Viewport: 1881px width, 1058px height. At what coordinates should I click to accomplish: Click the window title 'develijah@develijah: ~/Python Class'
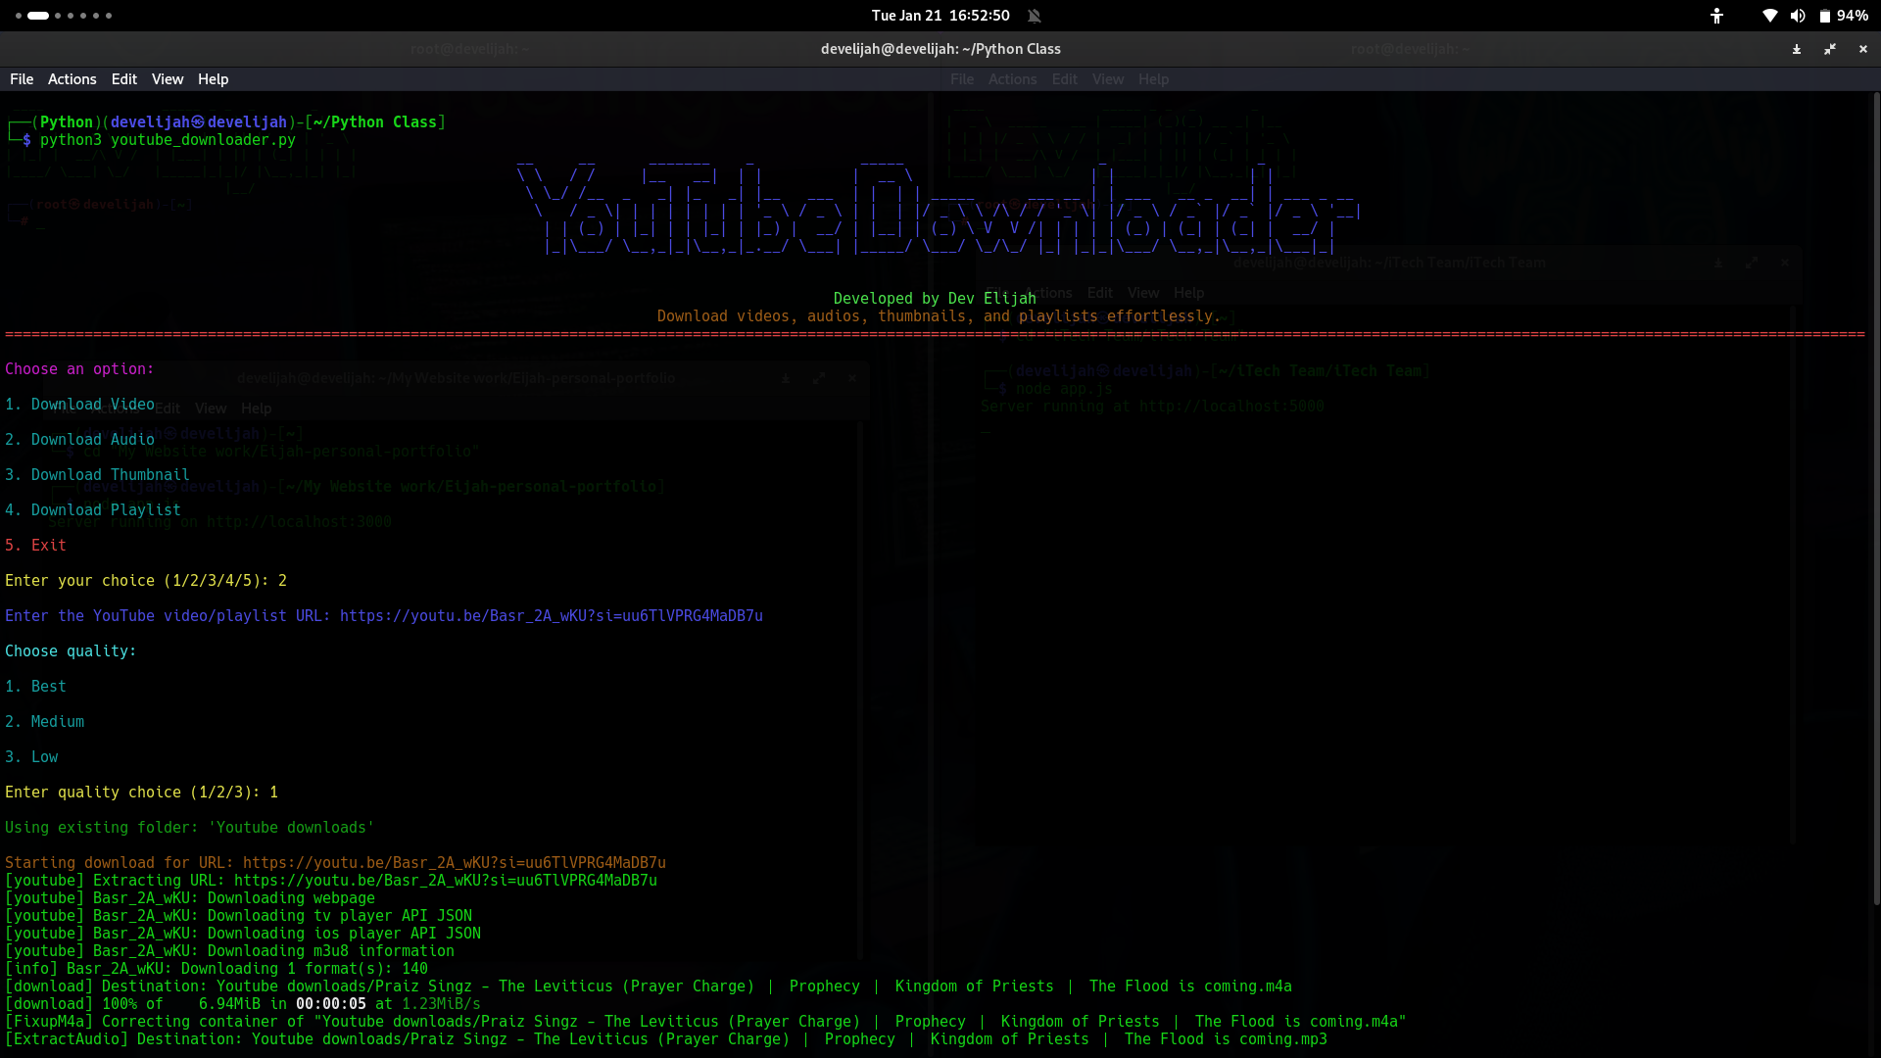(x=940, y=49)
